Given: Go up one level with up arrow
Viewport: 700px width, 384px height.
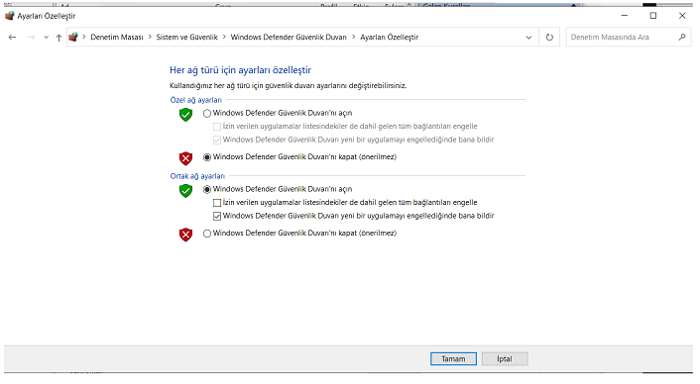Looking at the screenshot, I should click(58, 38).
